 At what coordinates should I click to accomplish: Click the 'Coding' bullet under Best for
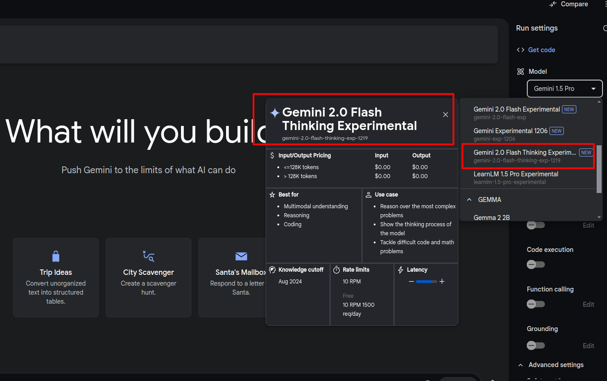(x=293, y=224)
